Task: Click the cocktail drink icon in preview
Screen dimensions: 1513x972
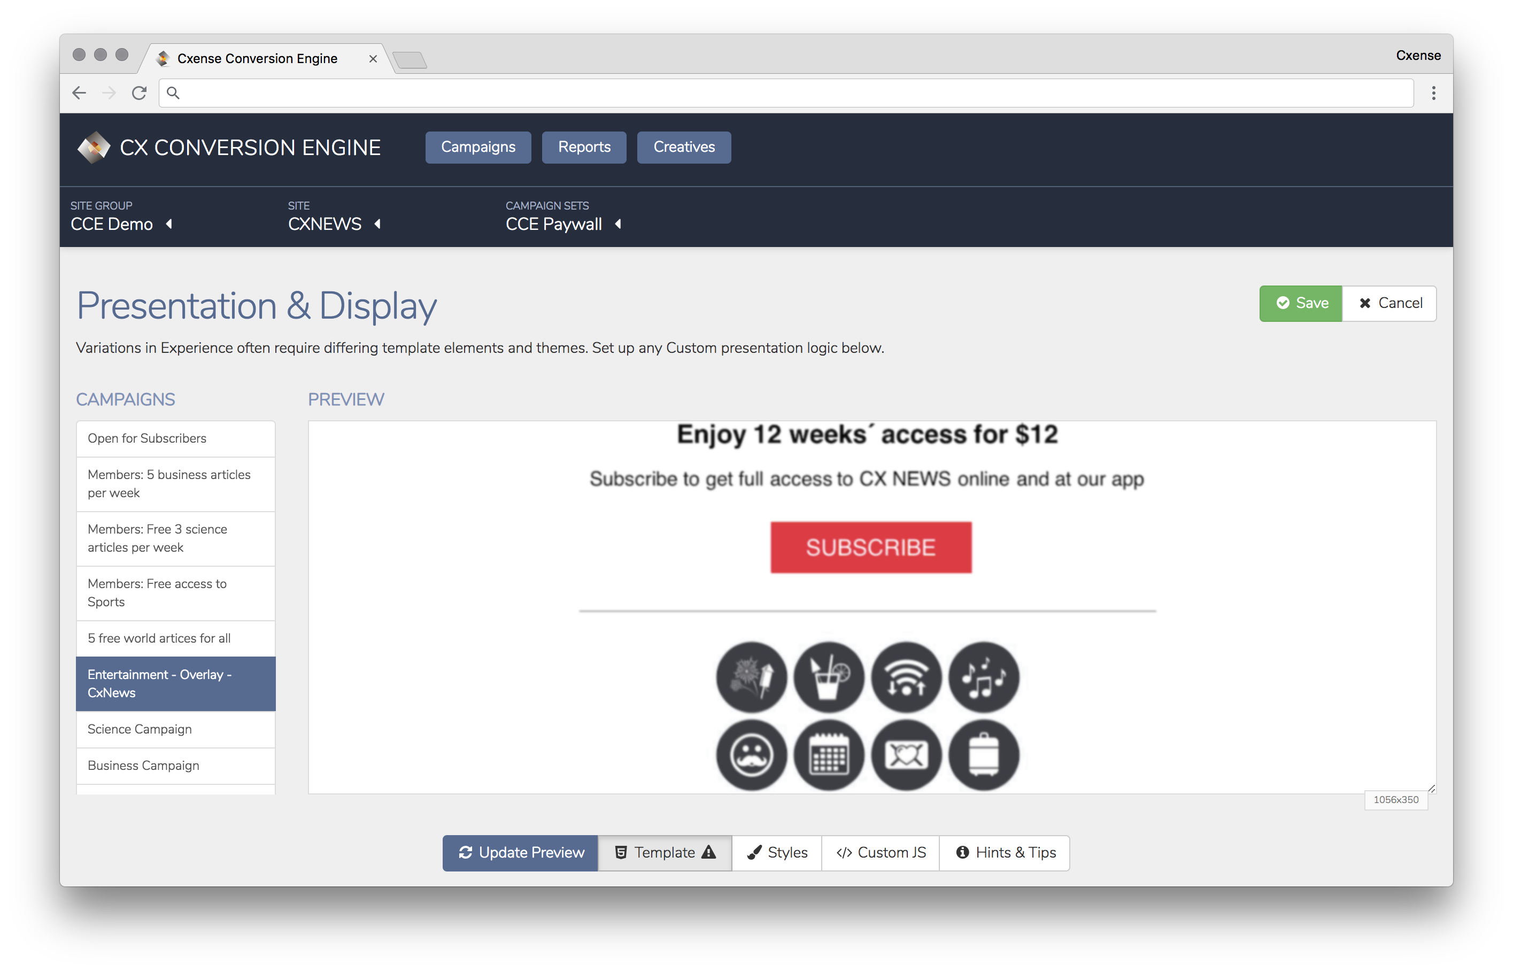Action: click(x=829, y=677)
